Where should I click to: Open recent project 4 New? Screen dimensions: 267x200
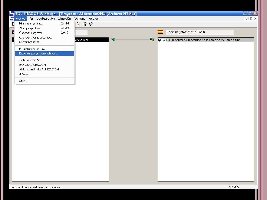tap(44, 74)
